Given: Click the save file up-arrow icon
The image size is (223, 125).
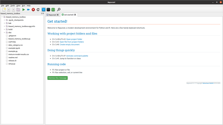Looking at the screenshot, I should coord(9,10).
